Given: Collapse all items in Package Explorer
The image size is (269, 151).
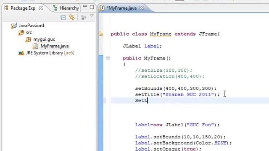Looking at the screenshot, I should pyautogui.click(x=63, y=18).
